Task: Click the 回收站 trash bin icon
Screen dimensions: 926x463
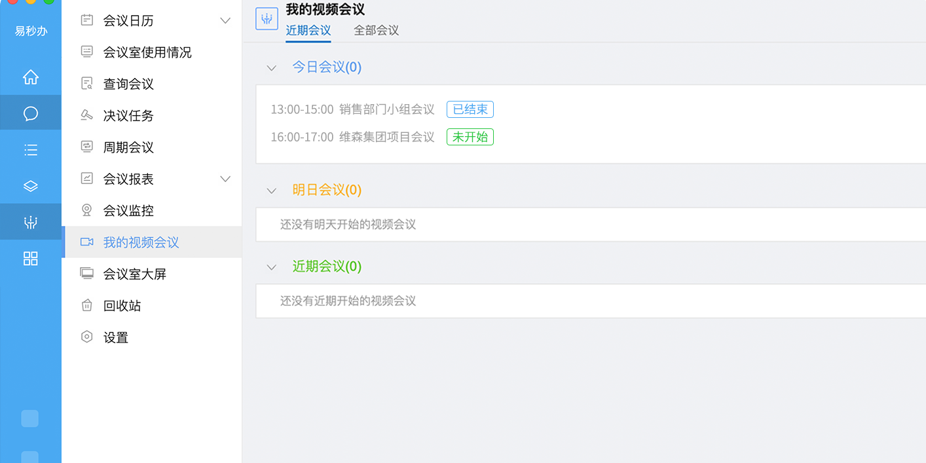Action: 86,305
